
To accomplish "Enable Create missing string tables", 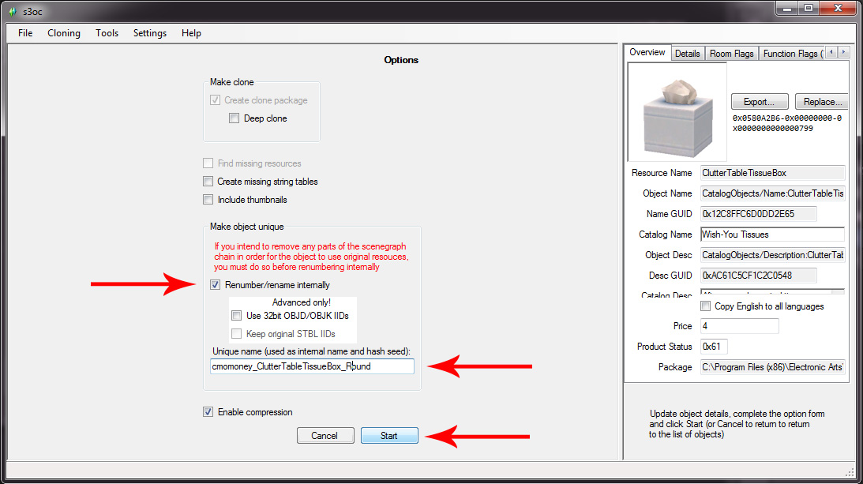I will (x=208, y=182).
